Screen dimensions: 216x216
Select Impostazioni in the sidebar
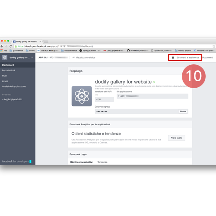coord(8,70)
